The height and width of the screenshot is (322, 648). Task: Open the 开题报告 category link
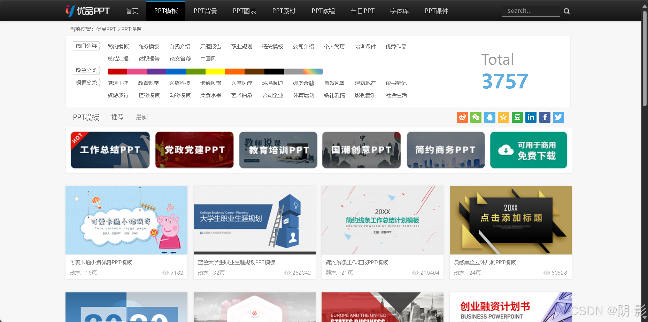(210, 47)
